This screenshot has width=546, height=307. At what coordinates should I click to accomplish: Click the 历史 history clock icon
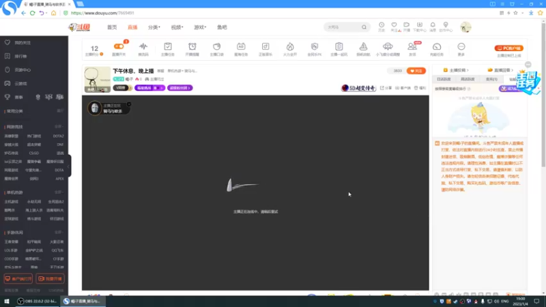pyautogui.click(x=382, y=25)
